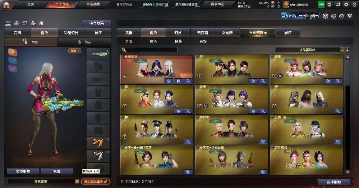Click the return arrow icon in top bar
This screenshot has width=359, height=188.
pyautogui.click(x=338, y=4)
